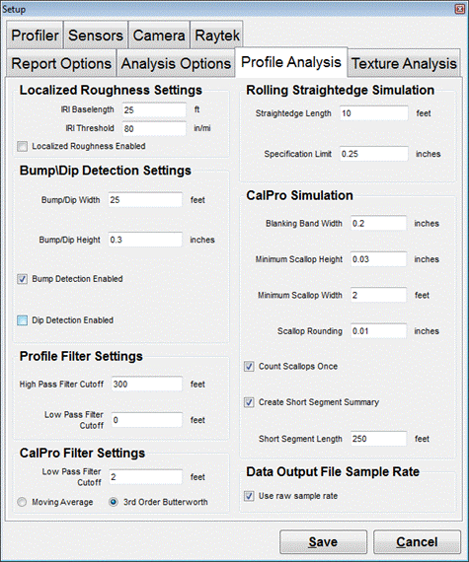Switch to the Analysis Options tab
The image size is (469, 562).
click(x=176, y=63)
